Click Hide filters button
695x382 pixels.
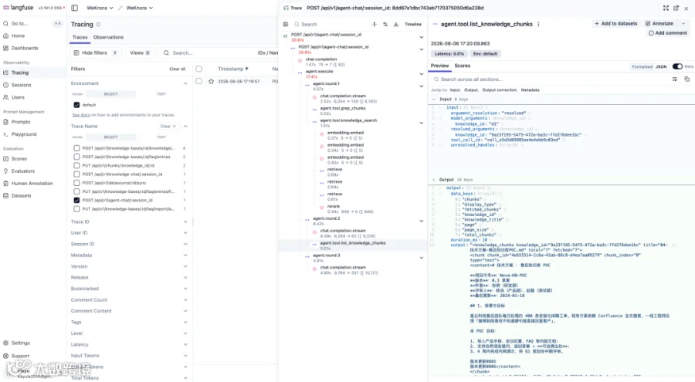[96, 52]
